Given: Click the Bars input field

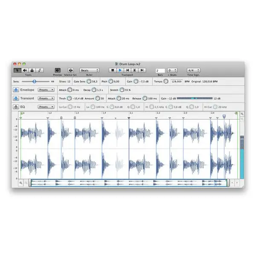Looking at the screenshot, I should click(x=160, y=70).
